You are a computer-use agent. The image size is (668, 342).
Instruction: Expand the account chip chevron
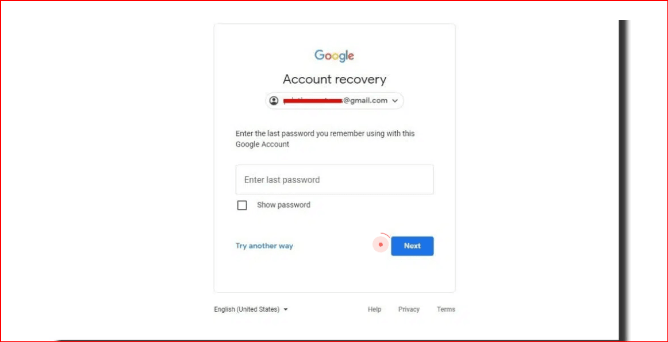pyautogui.click(x=394, y=101)
